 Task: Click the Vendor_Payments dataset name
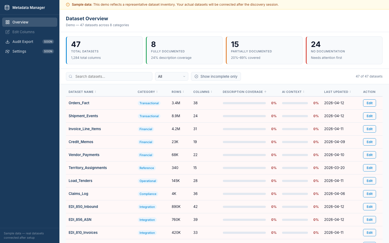pyautogui.click(x=84, y=155)
